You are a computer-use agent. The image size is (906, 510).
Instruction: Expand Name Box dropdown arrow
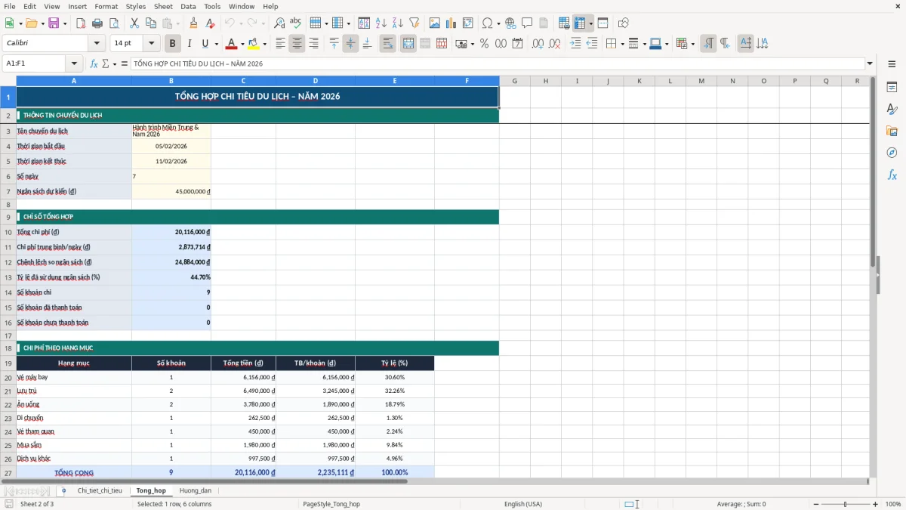click(74, 63)
